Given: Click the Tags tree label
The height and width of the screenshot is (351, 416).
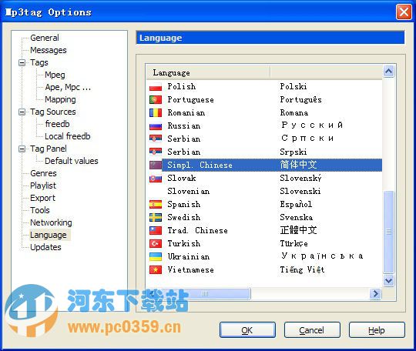Looking at the screenshot, I should coord(39,62).
